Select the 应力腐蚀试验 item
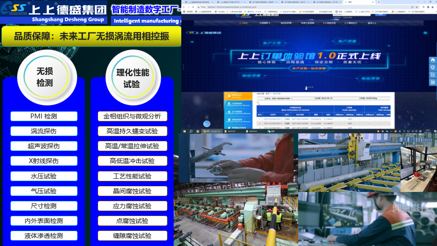The width and height of the screenshot is (437, 246). click(133, 206)
